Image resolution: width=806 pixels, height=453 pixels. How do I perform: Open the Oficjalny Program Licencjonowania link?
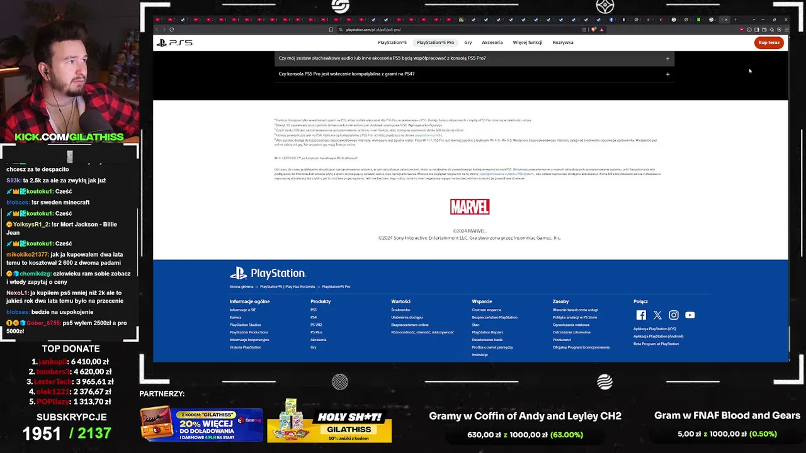coord(581,347)
